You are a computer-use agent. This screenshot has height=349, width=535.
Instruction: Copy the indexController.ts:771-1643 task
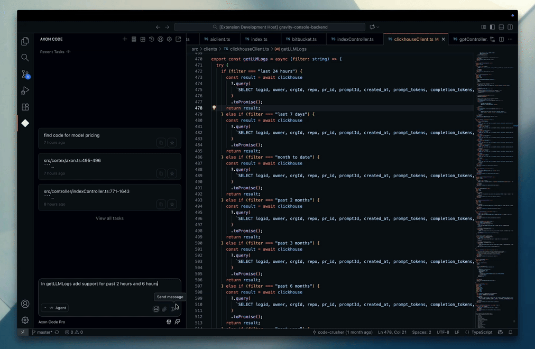(x=161, y=204)
